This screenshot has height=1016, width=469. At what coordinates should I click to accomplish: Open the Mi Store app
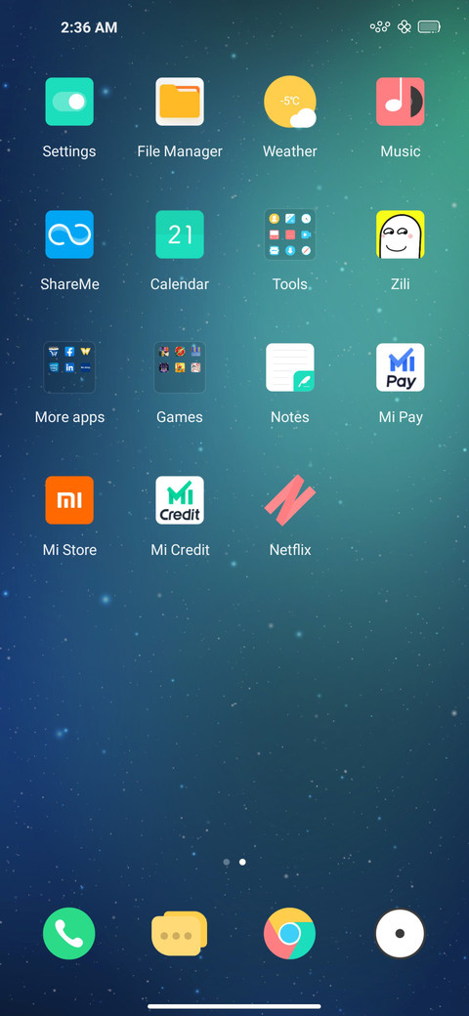[x=69, y=500]
